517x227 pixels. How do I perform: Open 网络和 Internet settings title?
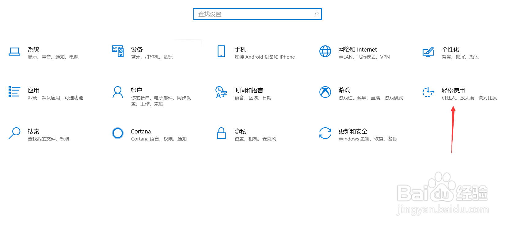click(358, 49)
